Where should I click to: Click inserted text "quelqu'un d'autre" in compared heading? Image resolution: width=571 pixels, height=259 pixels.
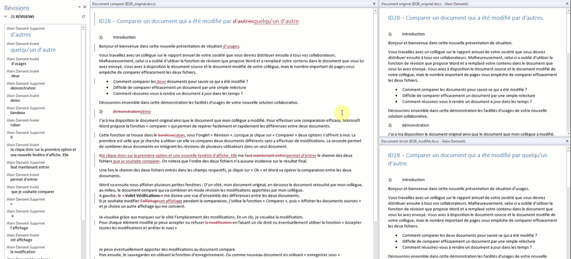tap(276, 21)
